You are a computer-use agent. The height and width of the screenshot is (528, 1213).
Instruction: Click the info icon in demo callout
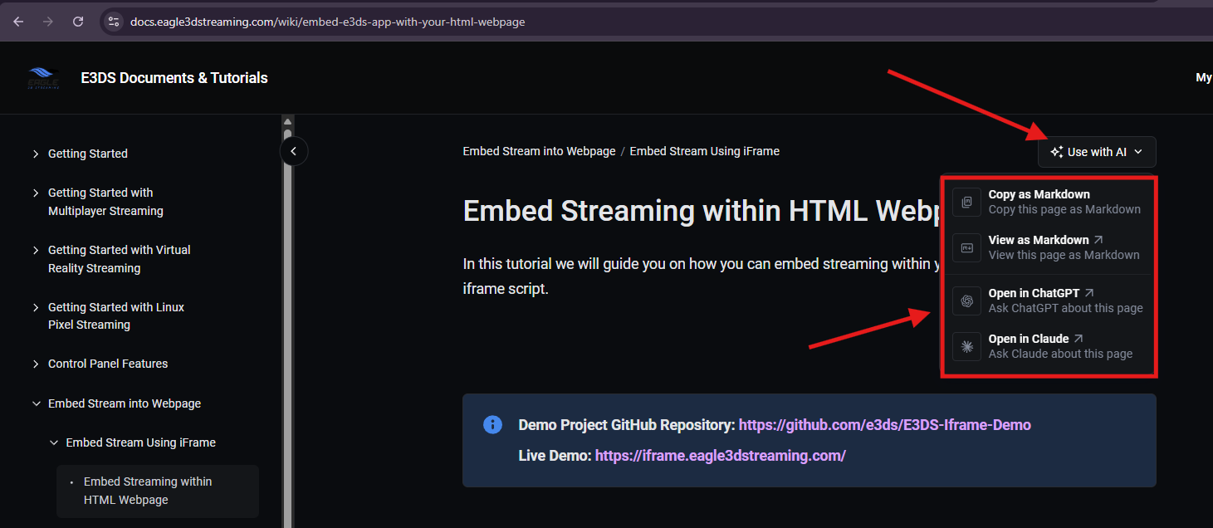coord(492,425)
